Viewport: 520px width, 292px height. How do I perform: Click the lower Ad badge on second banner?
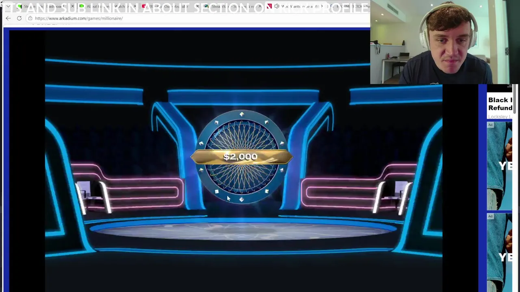pos(490,217)
